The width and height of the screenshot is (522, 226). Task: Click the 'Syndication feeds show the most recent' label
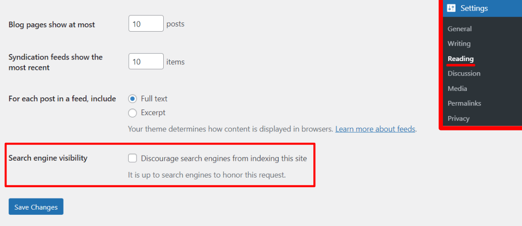point(55,62)
